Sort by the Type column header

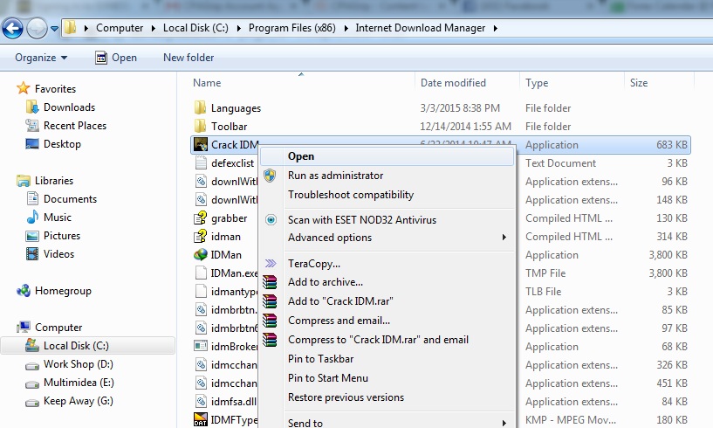coord(537,83)
